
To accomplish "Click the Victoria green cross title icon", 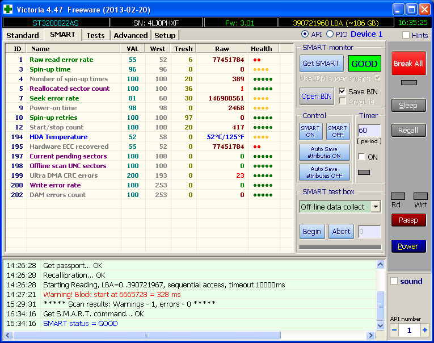I will (9, 9).
